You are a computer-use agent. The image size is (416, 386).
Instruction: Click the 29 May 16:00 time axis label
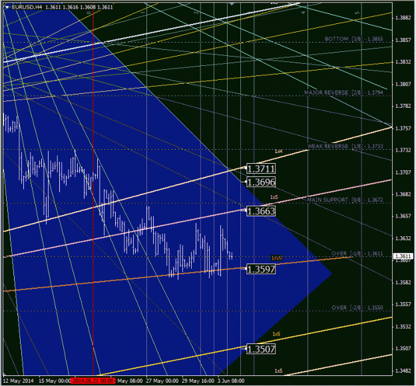coord(198,381)
